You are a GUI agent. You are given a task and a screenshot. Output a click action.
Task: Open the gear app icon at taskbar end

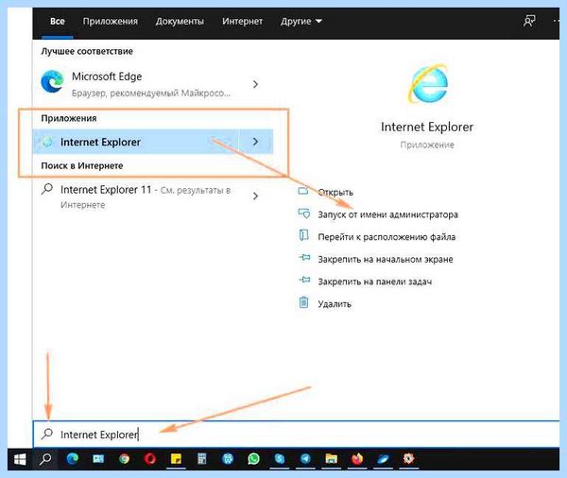(x=409, y=459)
